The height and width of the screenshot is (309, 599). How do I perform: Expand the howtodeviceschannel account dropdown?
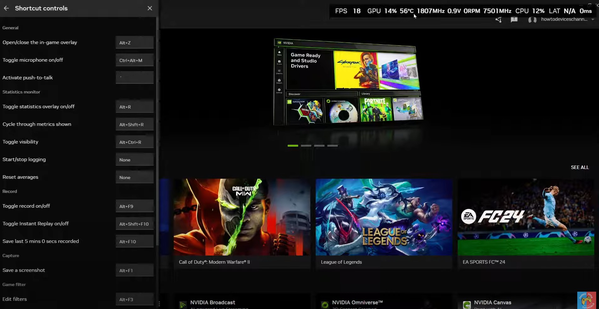point(593,20)
